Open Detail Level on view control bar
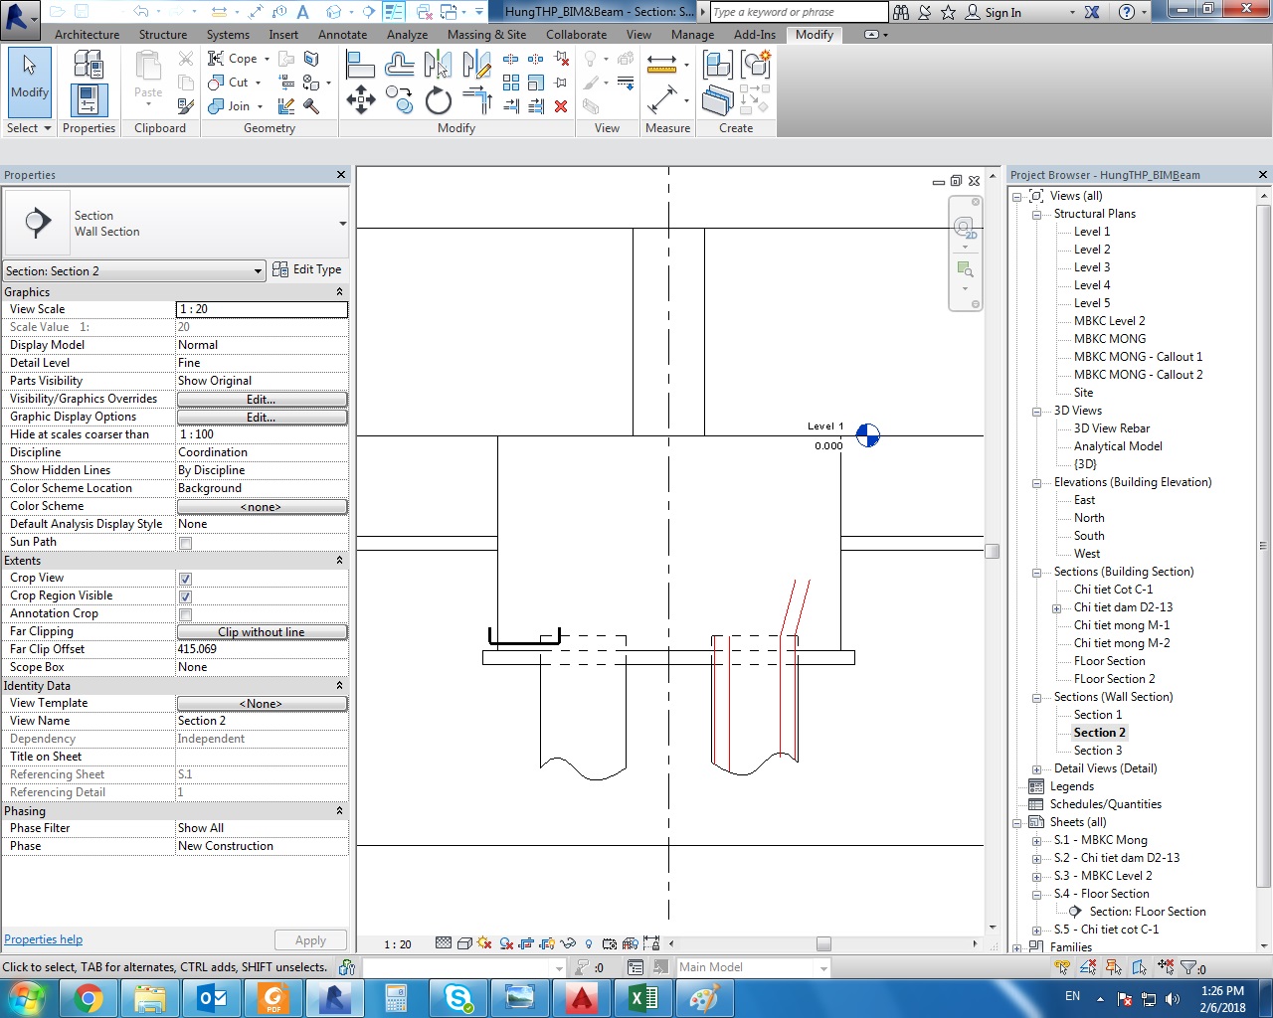 pyautogui.click(x=444, y=942)
